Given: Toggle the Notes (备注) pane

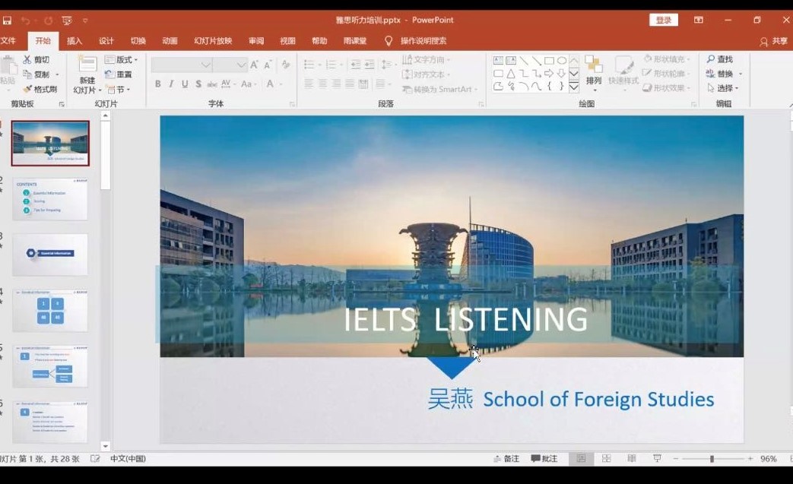Looking at the screenshot, I should (x=506, y=459).
